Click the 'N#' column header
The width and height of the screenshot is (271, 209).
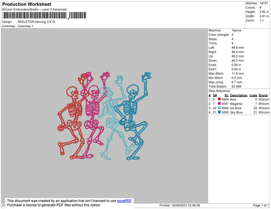[215, 95]
